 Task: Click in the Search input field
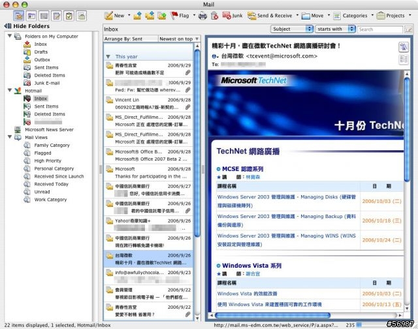point(380,29)
